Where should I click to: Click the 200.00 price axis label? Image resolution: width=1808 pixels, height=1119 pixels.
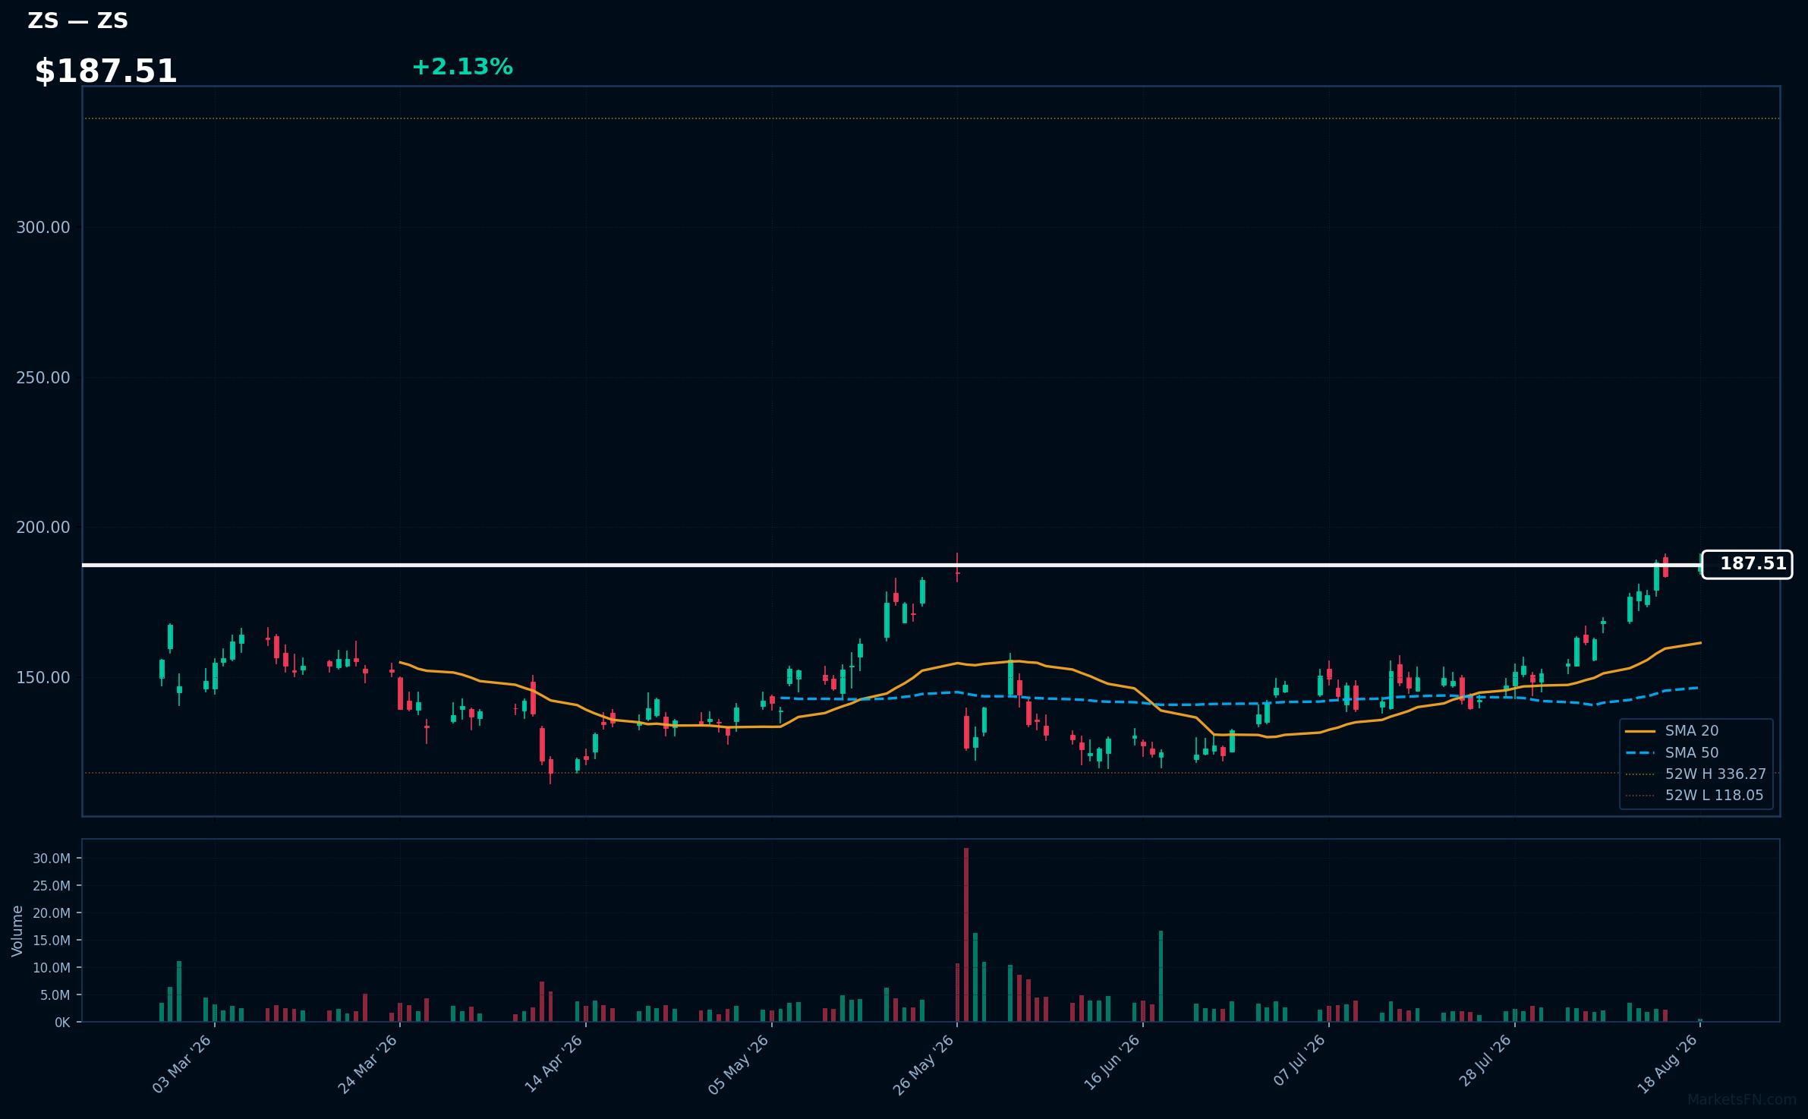43,528
